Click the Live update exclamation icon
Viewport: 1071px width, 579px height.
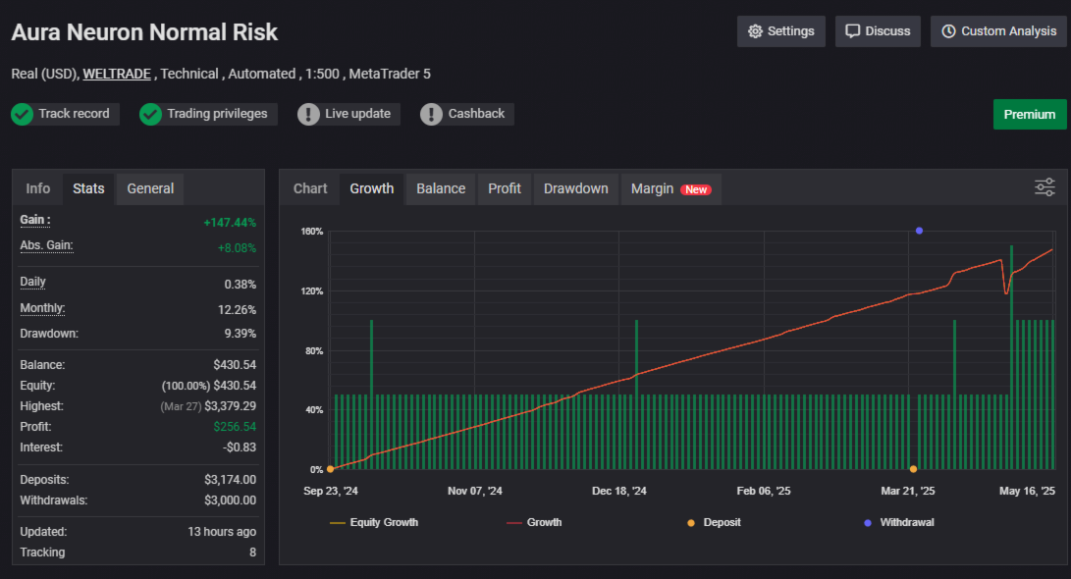coord(308,114)
